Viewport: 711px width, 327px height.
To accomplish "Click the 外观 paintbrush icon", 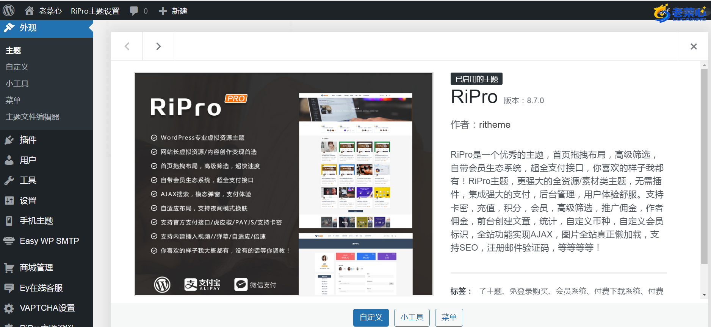I will pos(9,28).
